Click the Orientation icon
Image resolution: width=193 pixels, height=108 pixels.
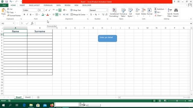point(64,10)
